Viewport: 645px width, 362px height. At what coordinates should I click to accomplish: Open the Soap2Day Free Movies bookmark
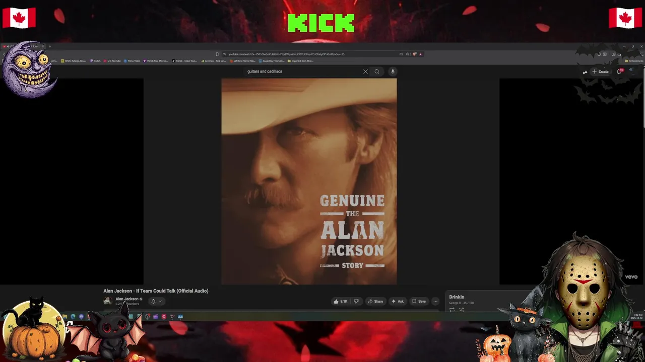(x=271, y=61)
